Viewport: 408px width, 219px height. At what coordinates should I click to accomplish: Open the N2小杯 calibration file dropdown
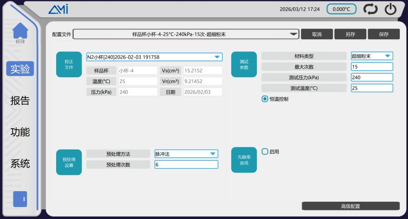pyautogui.click(x=154, y=57)
